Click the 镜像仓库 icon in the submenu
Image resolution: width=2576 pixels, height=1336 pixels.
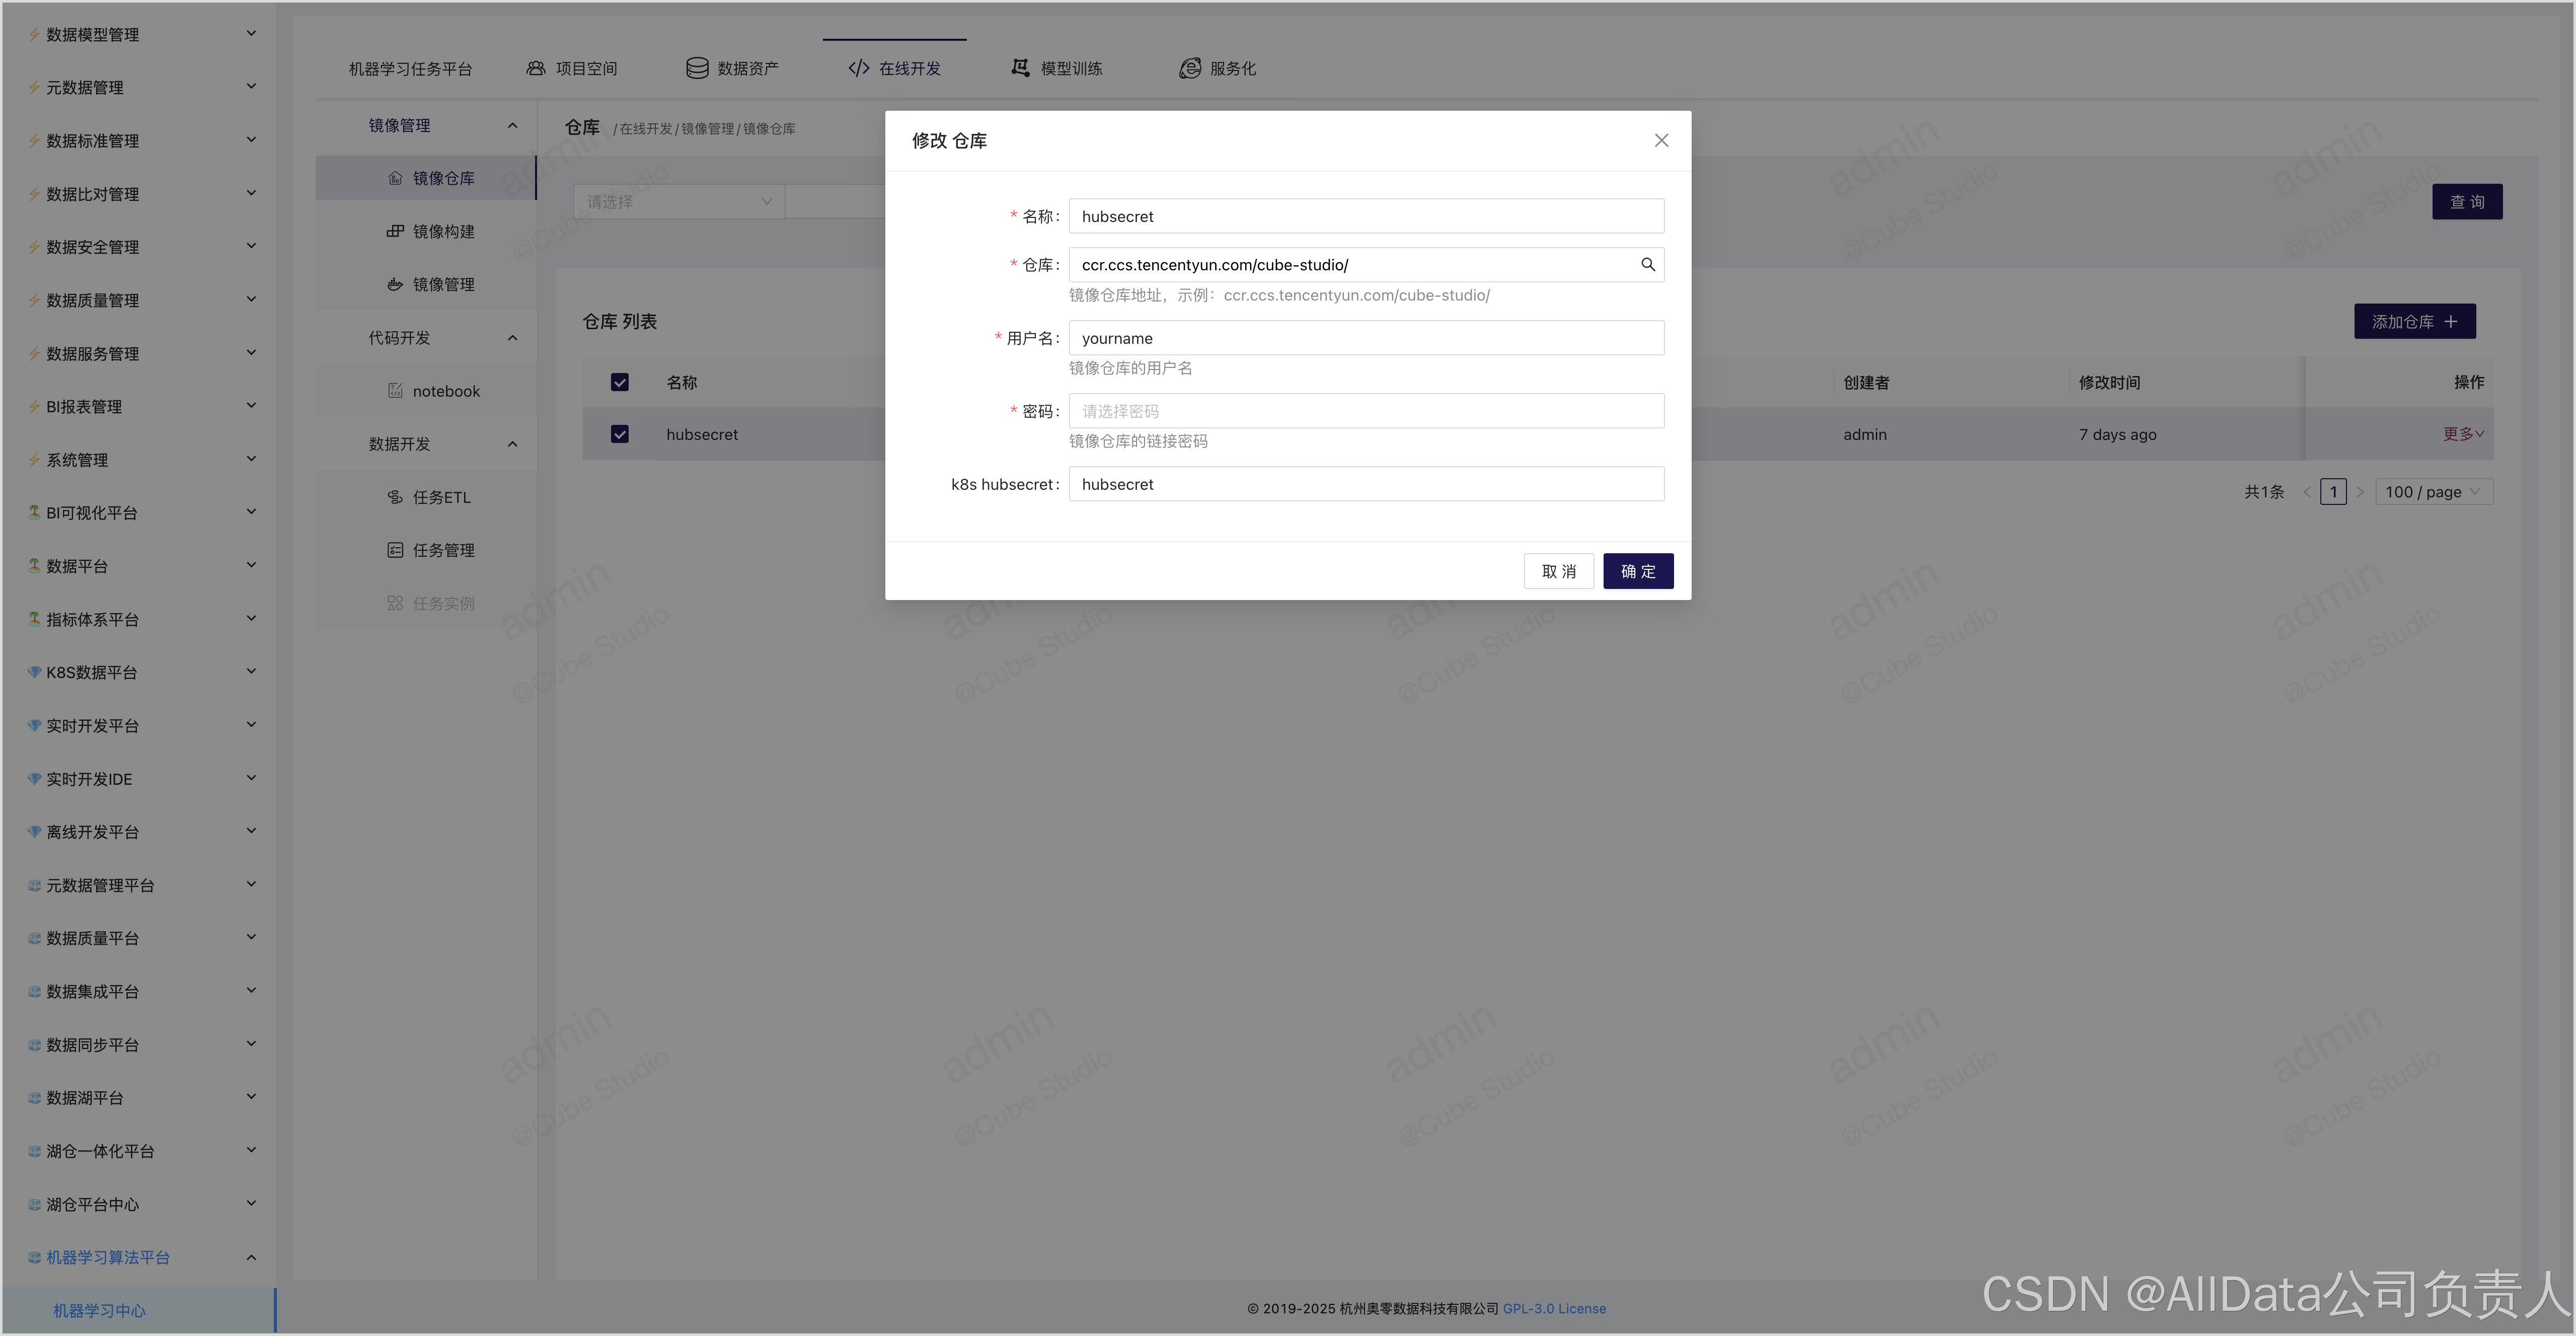pyautogui.click(x=395, y=178)
